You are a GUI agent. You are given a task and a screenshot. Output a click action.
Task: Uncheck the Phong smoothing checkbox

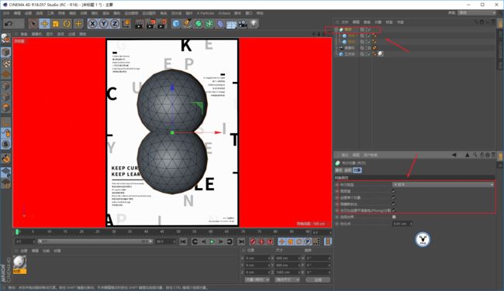(x=394, y=211)
